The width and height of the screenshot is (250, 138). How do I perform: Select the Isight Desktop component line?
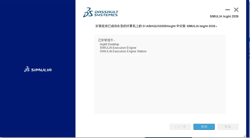pyautogui.click(x=109, y=44)
